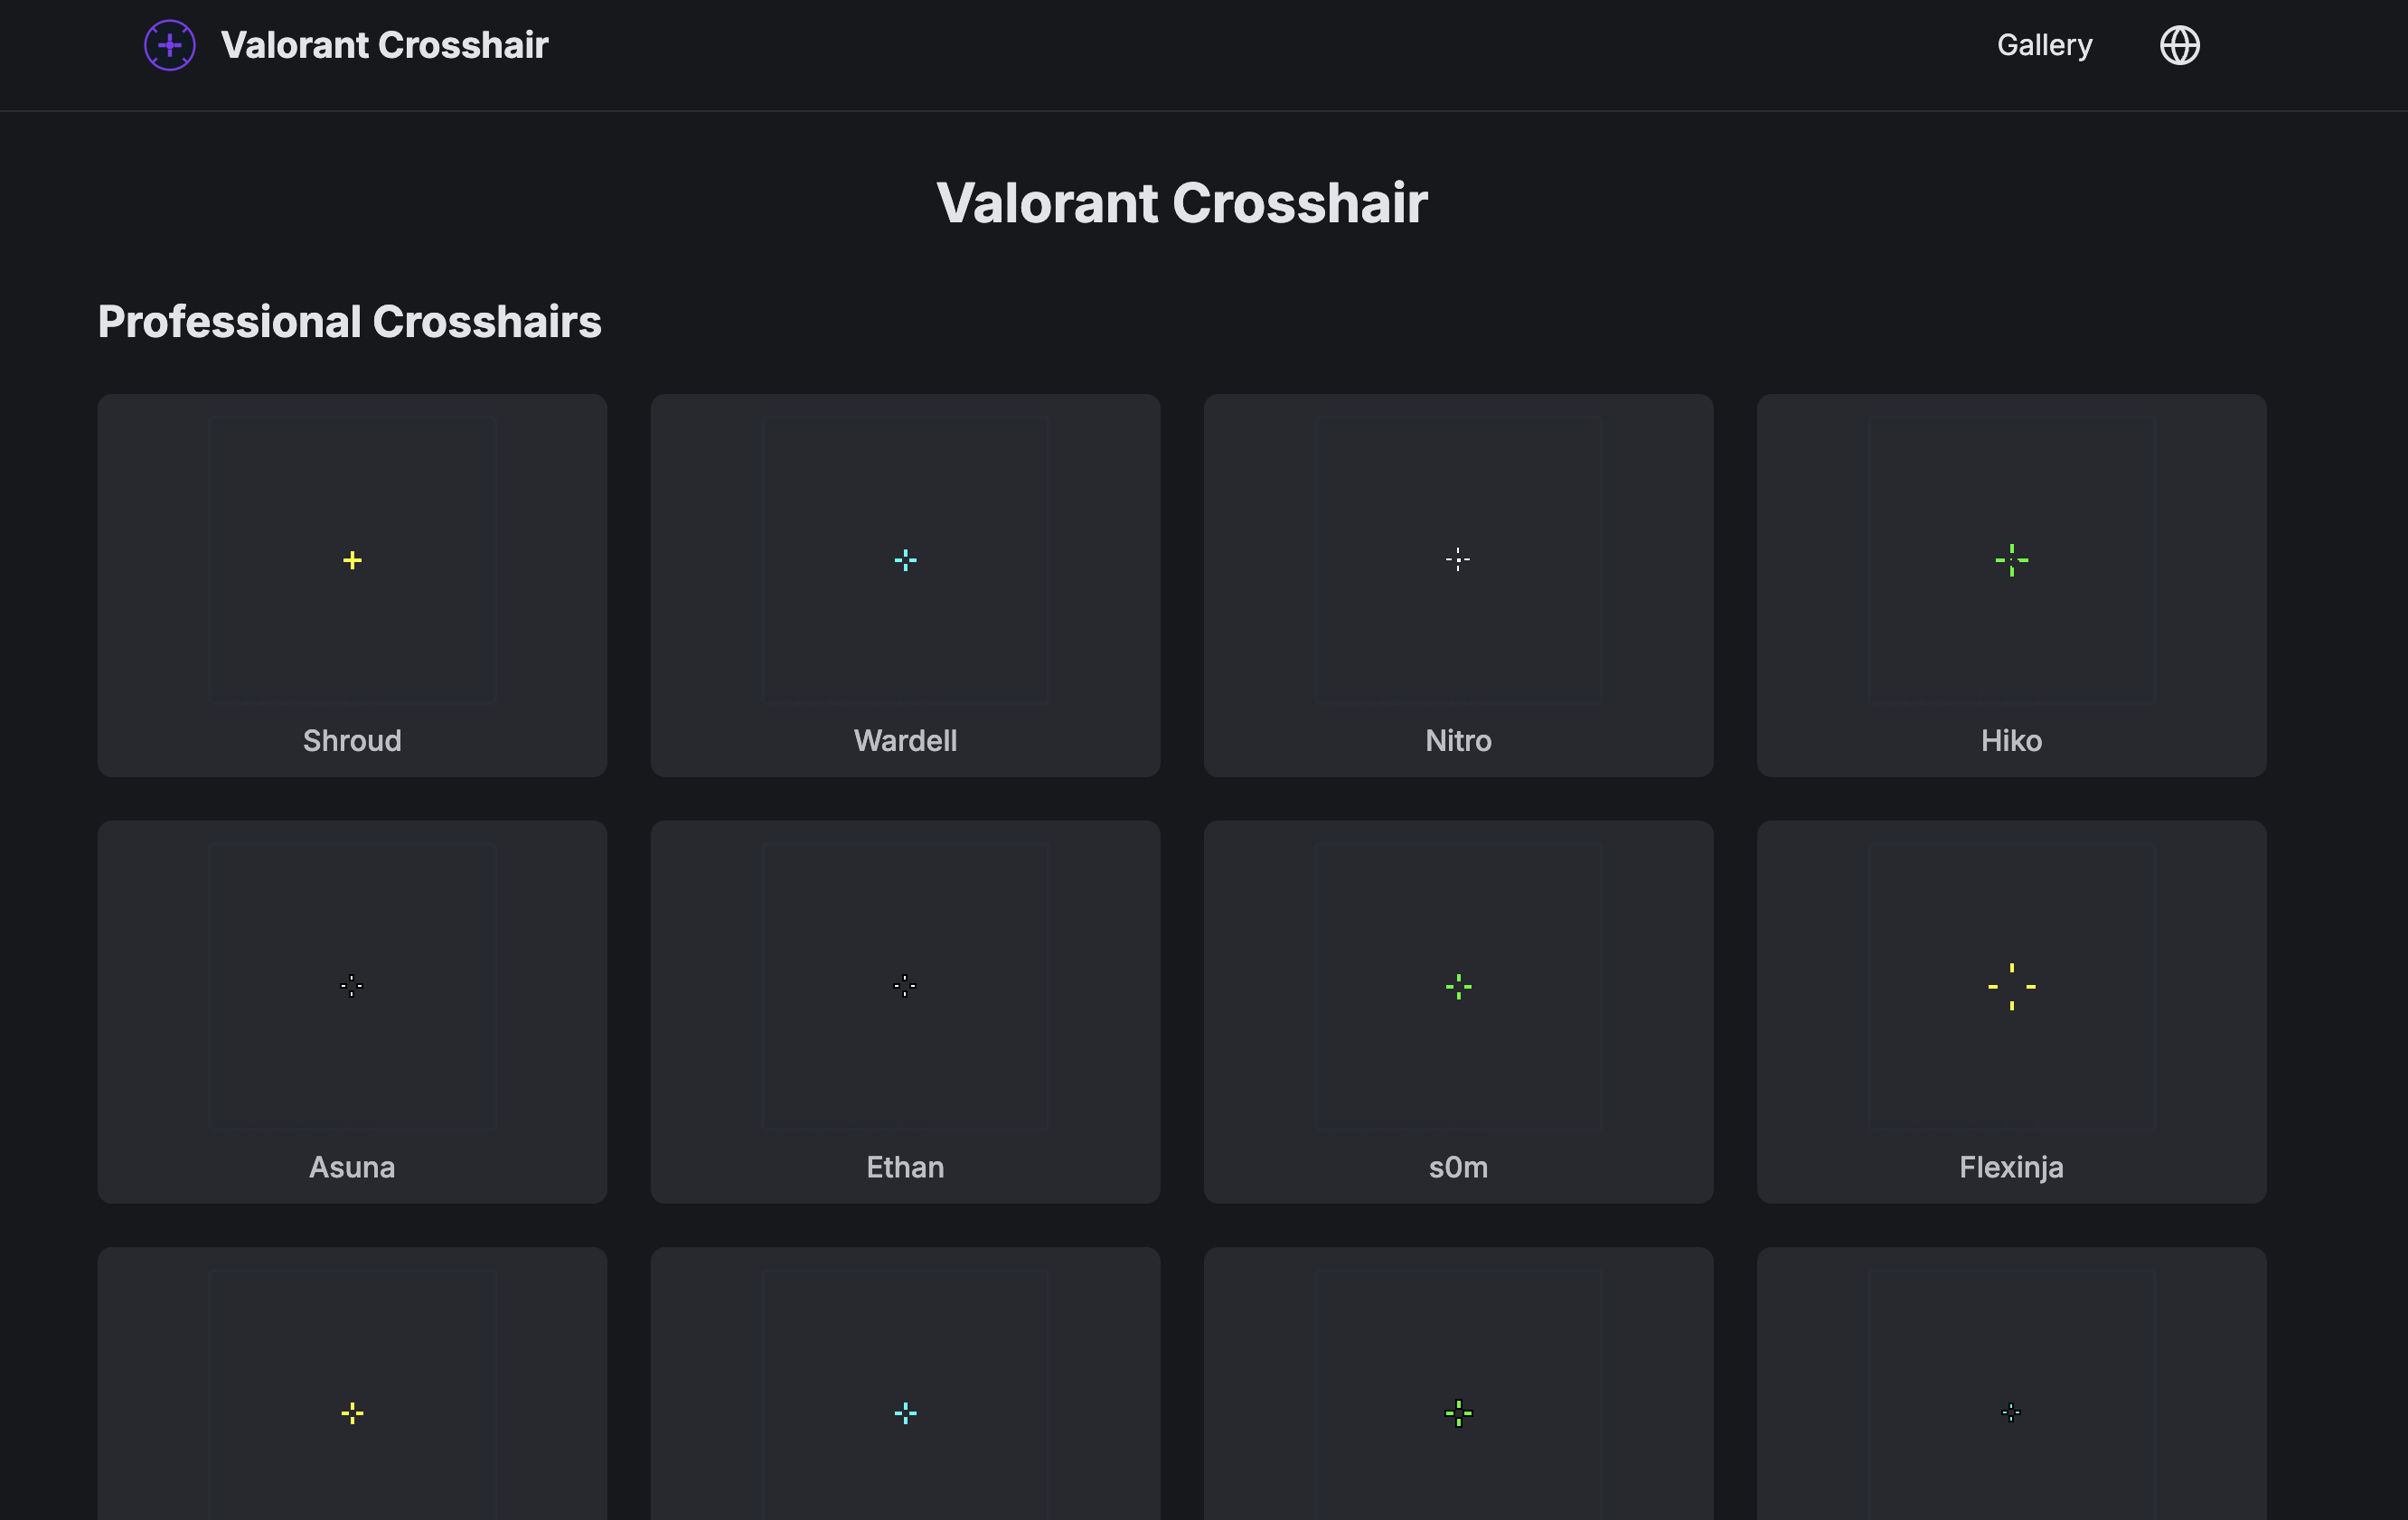2408x1520 pixels.
Task: Click the Hiko name label
Action: pyautogui.click(x=2011, y=741)
